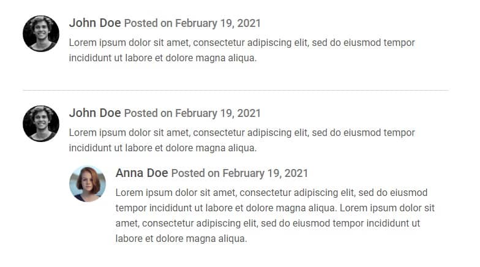Click John Doe's avatar below the divider line
Viewport: 480px width, 267px height.
coord(41,124)
